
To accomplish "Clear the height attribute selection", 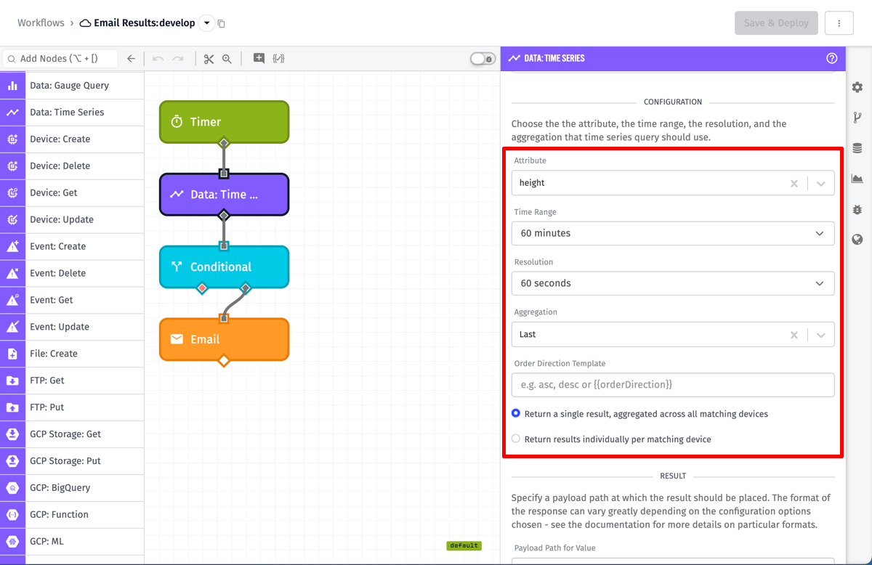I will pyautogui.click(x=794, y=184).
